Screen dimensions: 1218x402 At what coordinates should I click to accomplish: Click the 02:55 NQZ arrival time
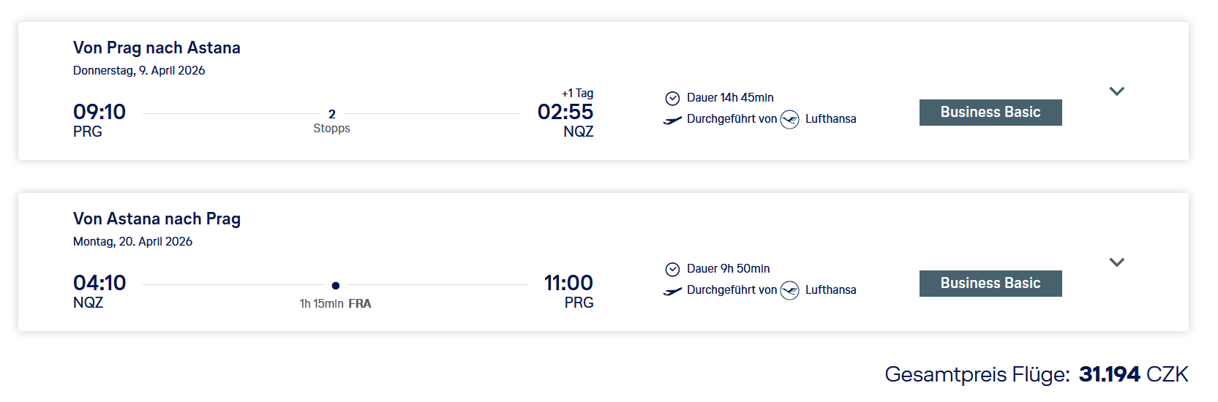tap(565, 113)
